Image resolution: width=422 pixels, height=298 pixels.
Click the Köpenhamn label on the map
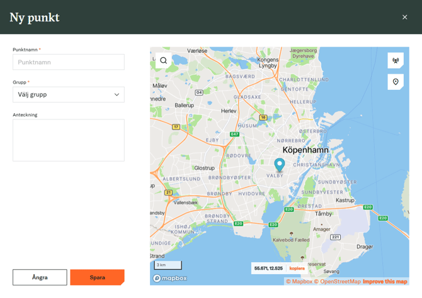click(304, 150)
